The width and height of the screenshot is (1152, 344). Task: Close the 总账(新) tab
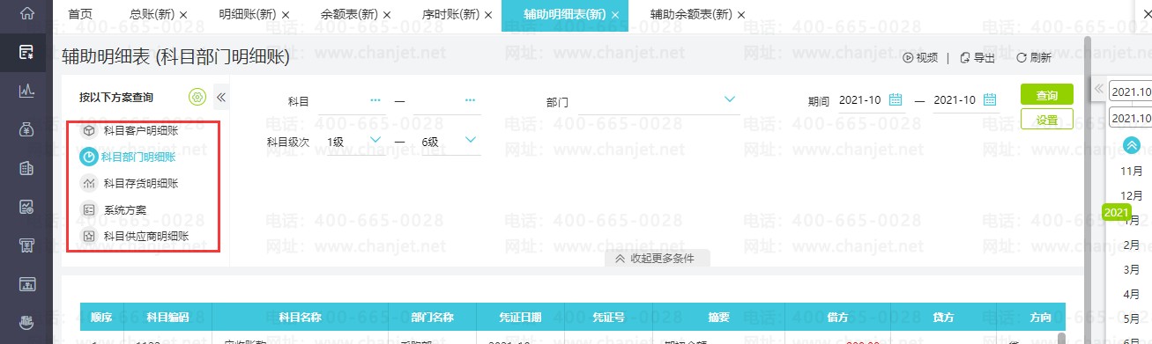pos(182,16)
